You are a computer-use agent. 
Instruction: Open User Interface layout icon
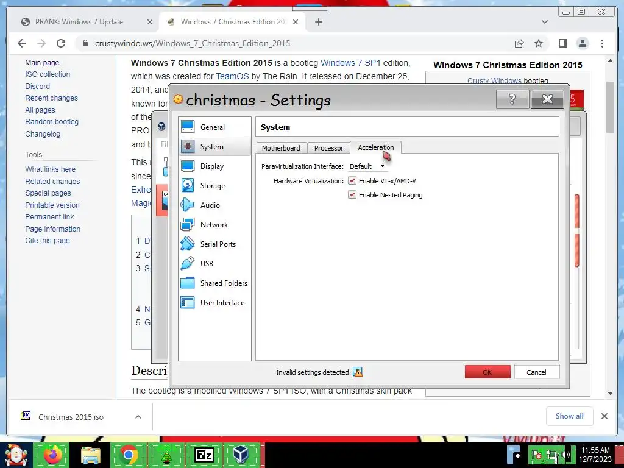coord(188,302)
